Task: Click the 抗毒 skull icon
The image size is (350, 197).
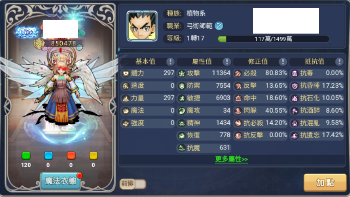Action: tap(295, 73)
